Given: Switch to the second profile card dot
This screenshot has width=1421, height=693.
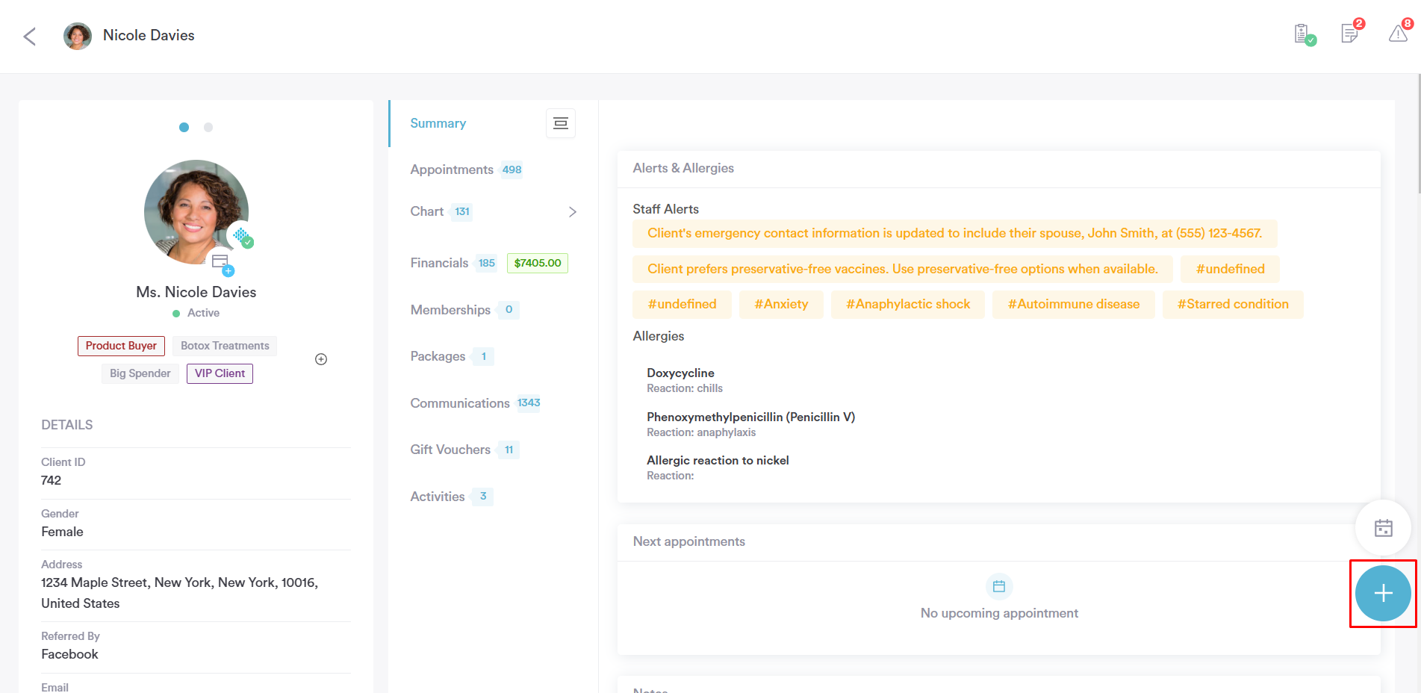Looking at the screenshot, I should pyautogui.click(x=208, y=128).
